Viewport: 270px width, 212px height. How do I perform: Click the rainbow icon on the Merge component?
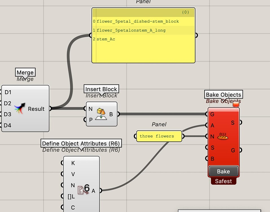(x=20, y=109)
